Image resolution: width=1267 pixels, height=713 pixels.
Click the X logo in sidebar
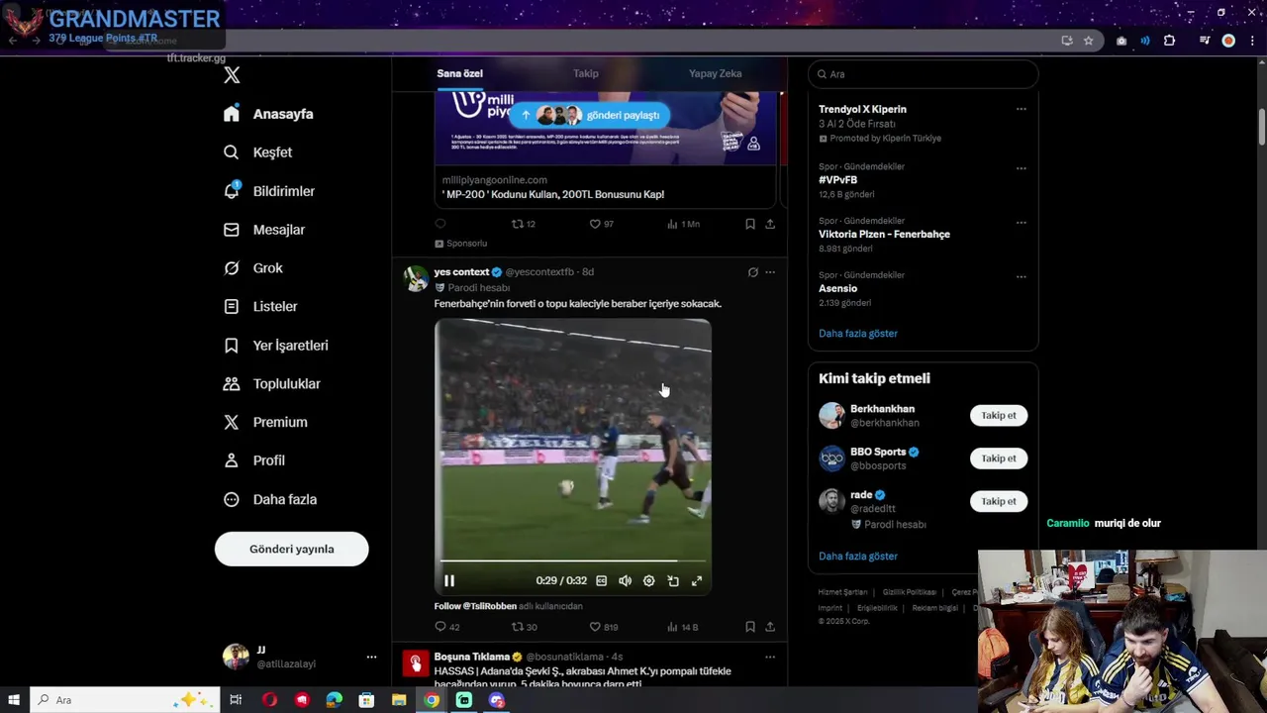point(232,75)
